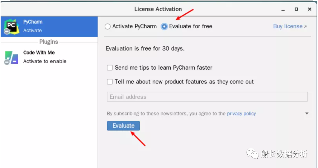Select the Activate PyCharm radio button

[107, 26]
